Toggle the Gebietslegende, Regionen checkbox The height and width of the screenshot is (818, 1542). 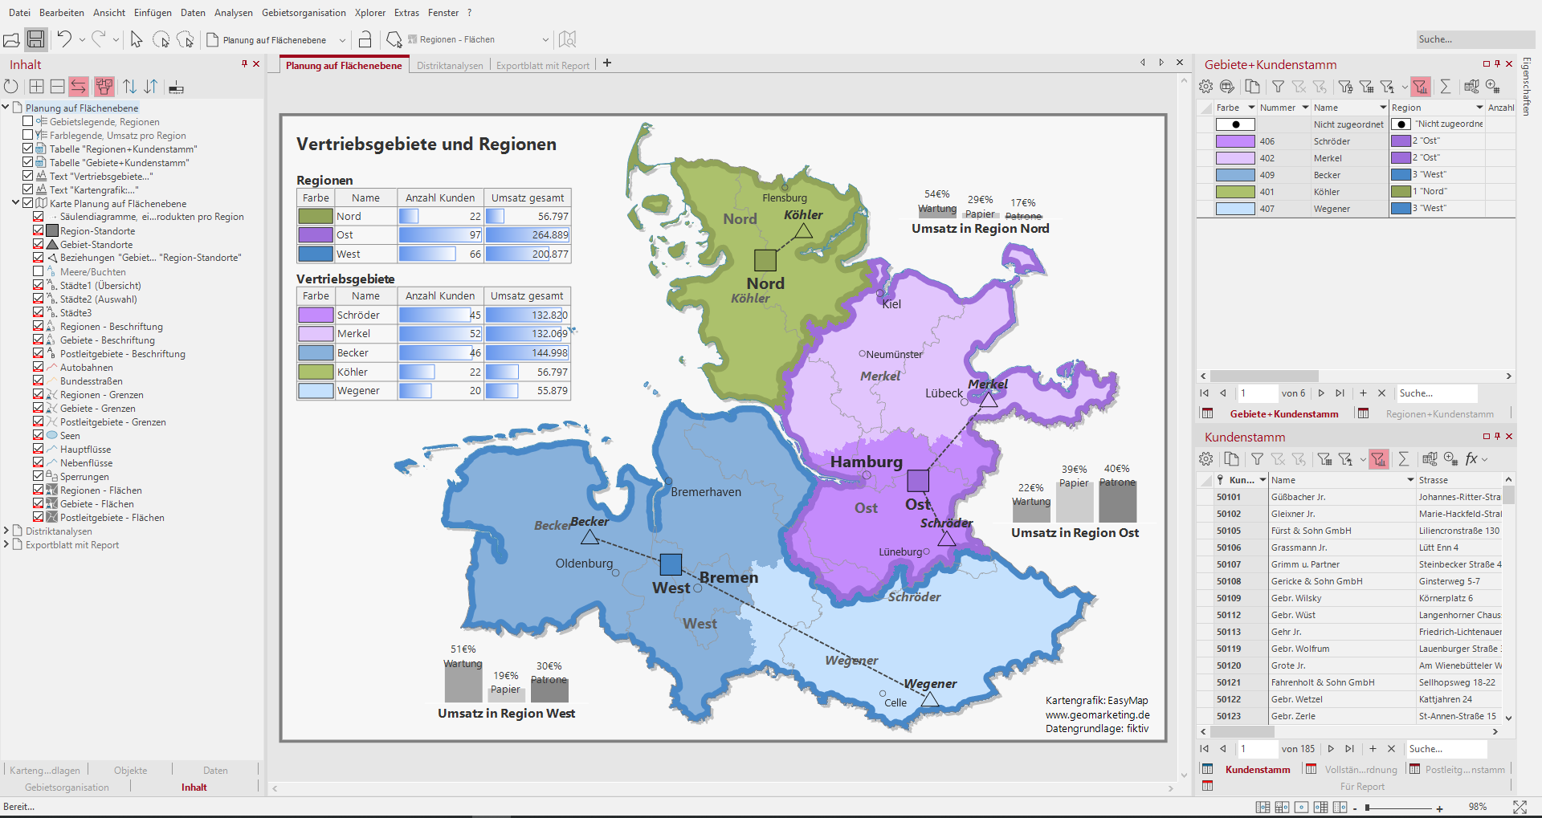click(28, 121)
